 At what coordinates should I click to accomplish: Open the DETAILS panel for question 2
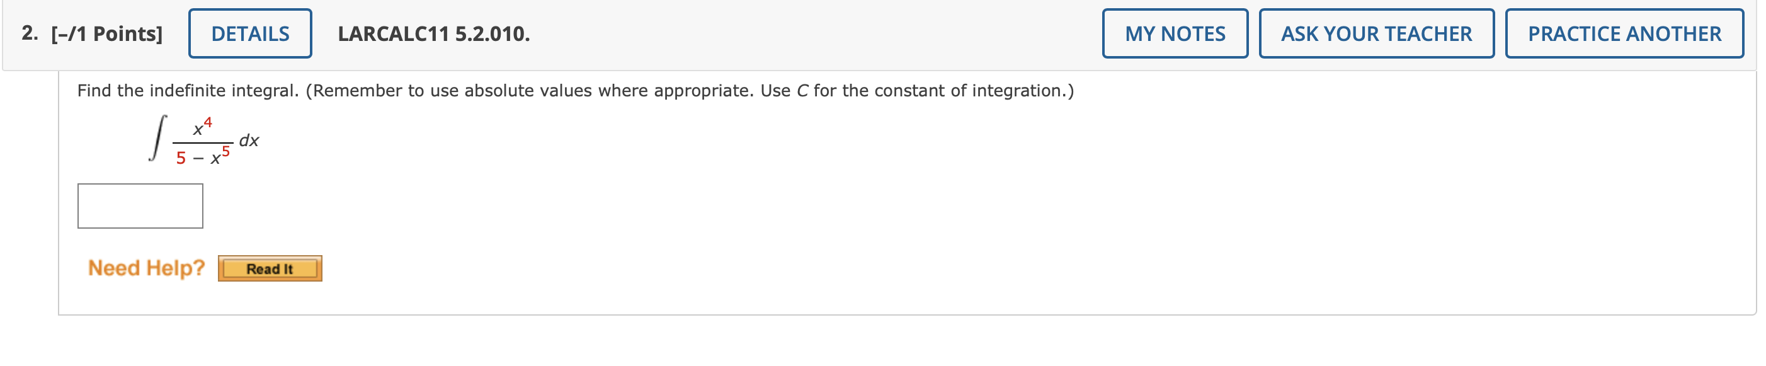[249, 32]
